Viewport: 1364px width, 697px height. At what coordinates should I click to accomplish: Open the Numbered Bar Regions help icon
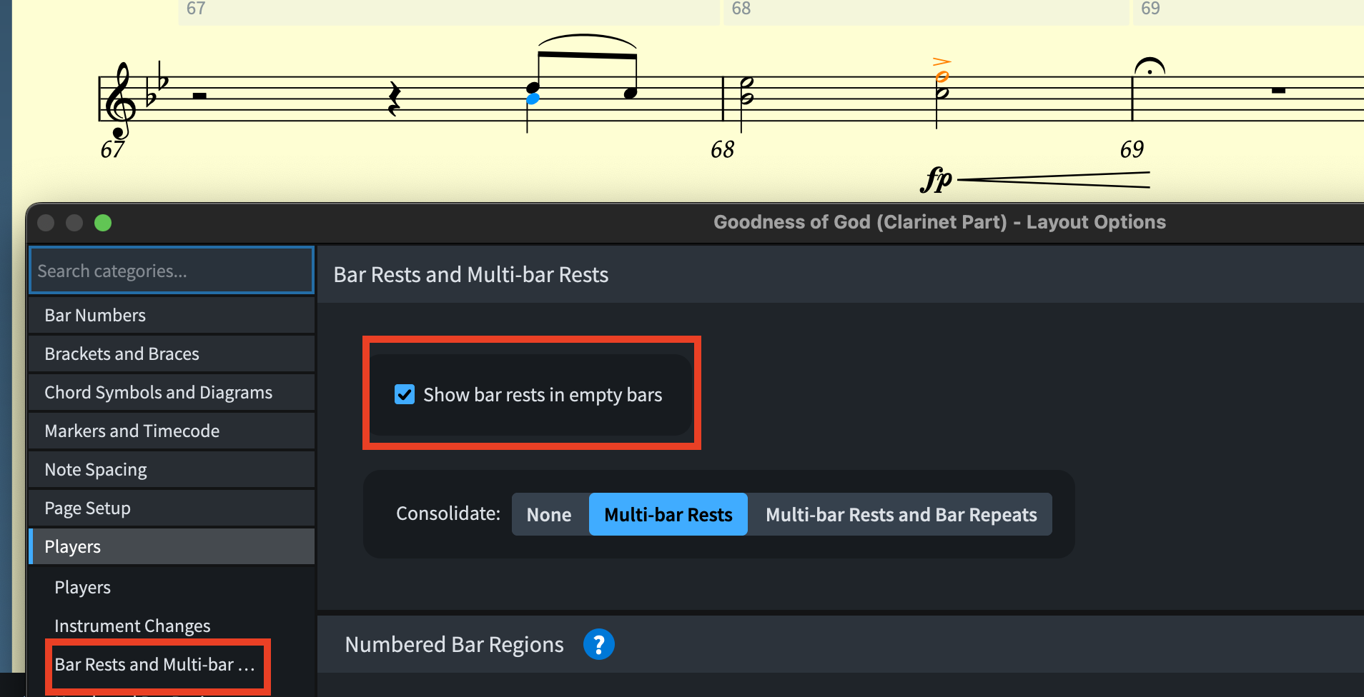598,644
